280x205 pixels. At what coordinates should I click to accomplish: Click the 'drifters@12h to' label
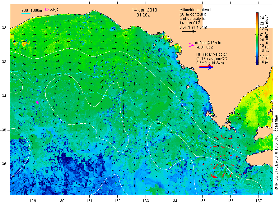(x=208, y=43)
